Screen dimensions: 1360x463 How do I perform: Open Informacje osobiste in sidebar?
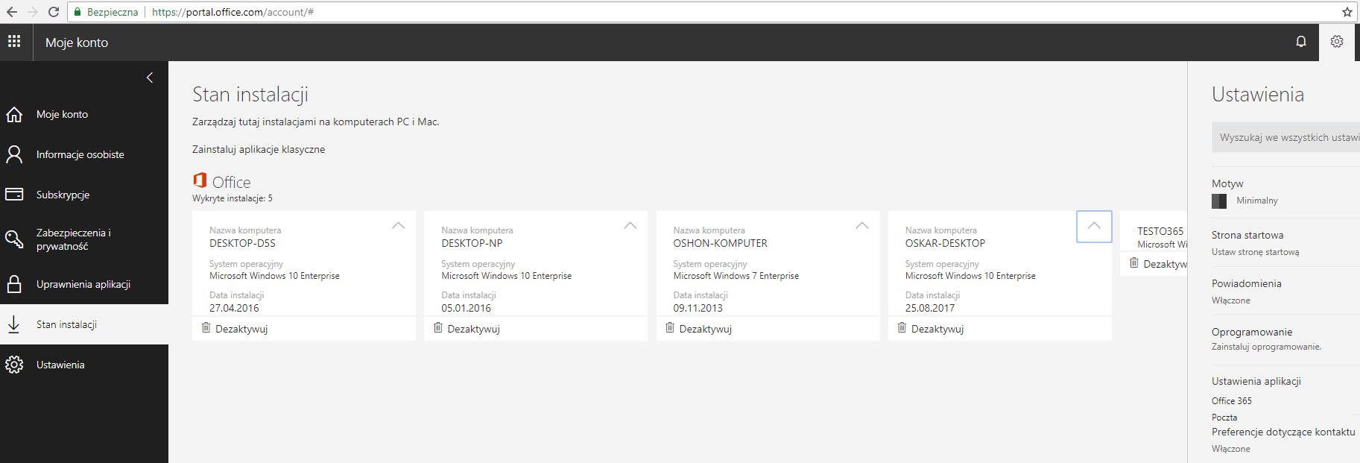tap(84, 154)
